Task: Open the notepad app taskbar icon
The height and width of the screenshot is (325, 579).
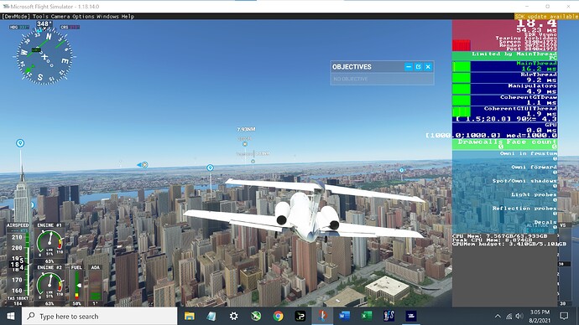Action: [211, 316]
